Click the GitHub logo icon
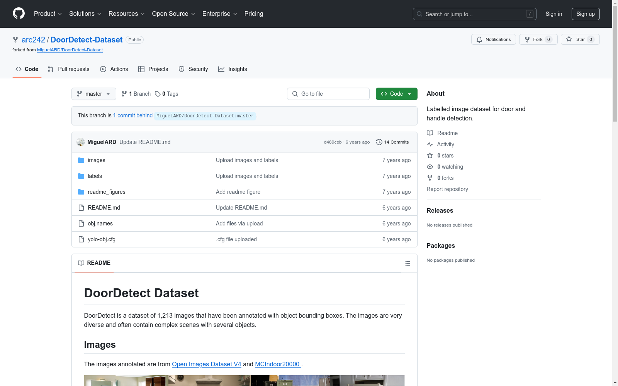This screenshot has width=618, height=386. 19,14
